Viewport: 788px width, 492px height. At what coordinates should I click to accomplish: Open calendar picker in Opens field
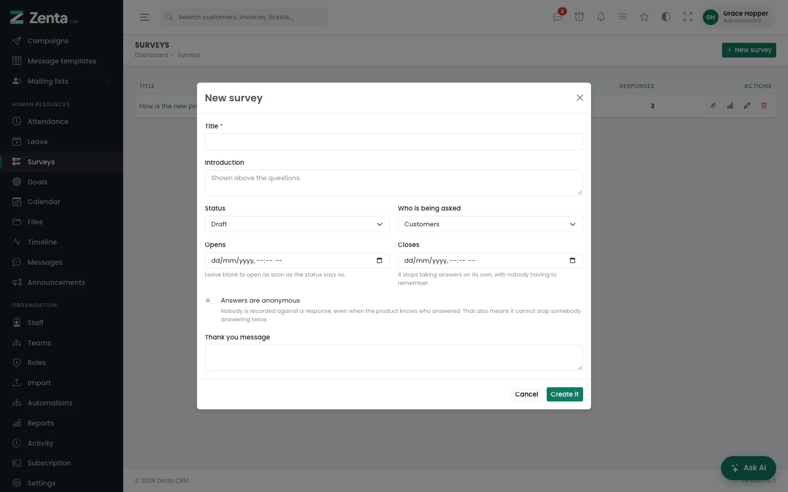tap(379, 260)
